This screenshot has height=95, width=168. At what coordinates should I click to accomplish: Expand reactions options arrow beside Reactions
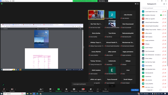93,89
